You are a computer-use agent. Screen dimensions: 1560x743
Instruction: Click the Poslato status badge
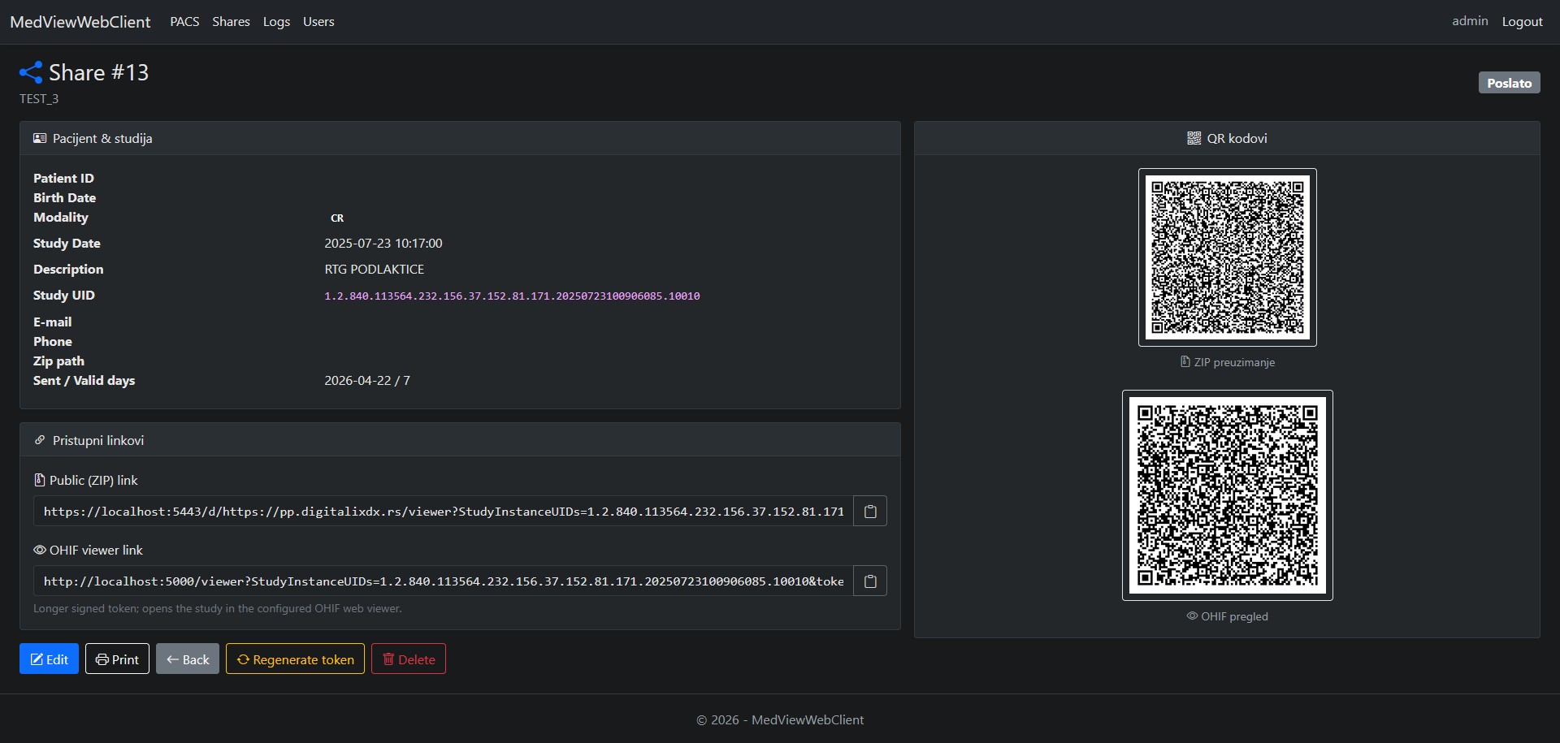click(x=1509, y=83)
